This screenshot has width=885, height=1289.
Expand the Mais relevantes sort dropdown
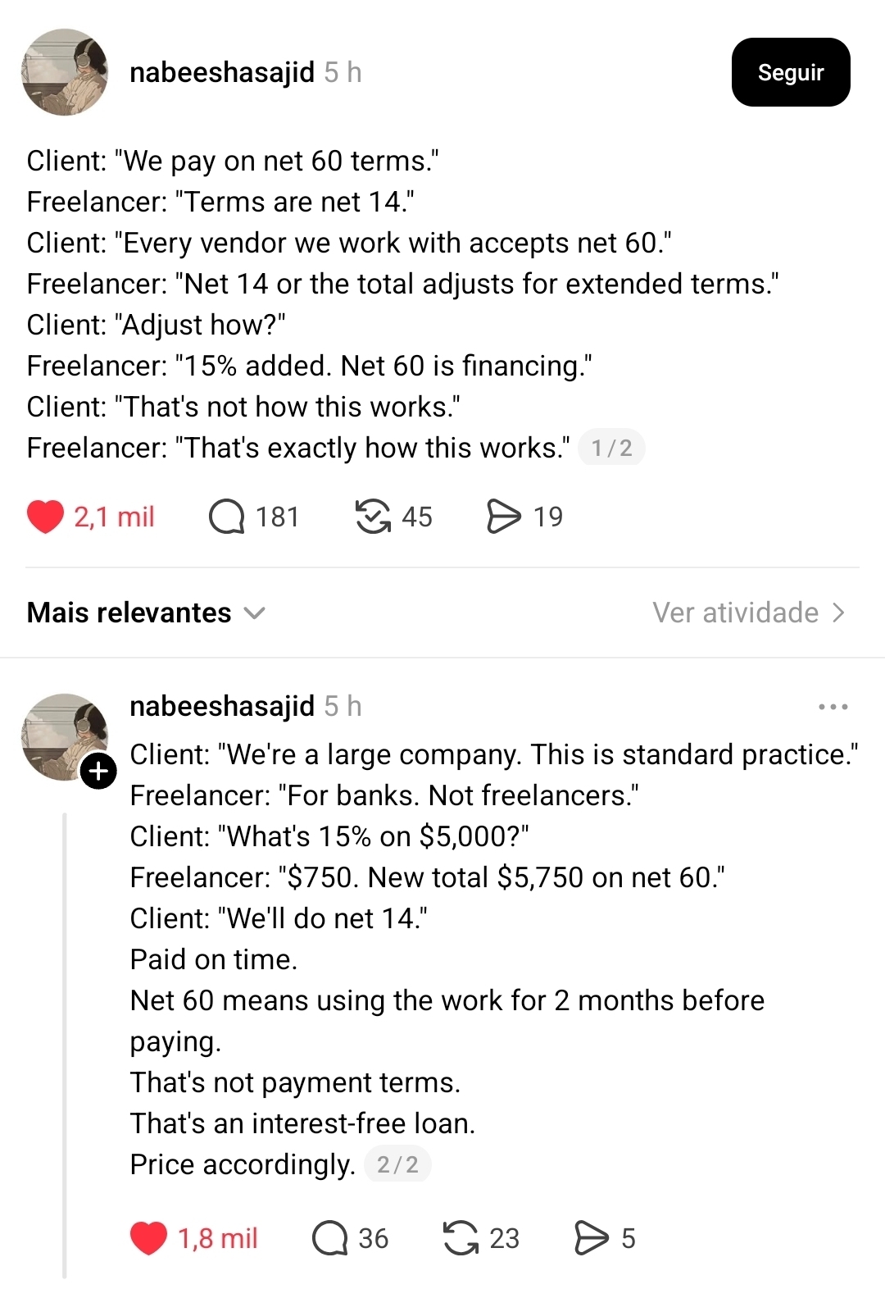click(x=129, y=613)
